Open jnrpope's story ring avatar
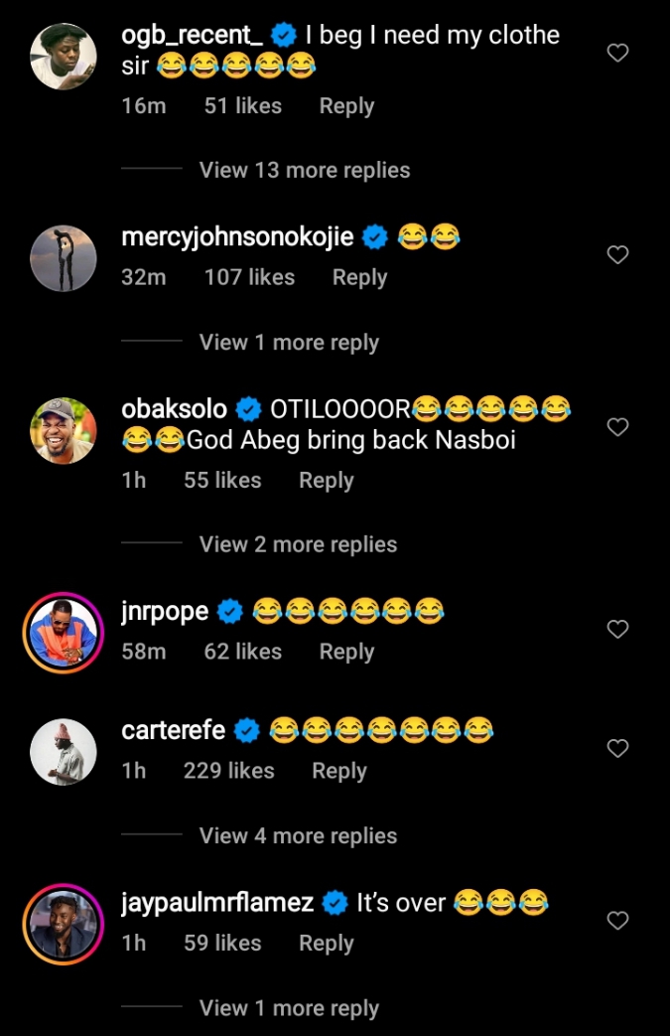The height and width of the screenshot is (1036, 670). click(64, 633)
